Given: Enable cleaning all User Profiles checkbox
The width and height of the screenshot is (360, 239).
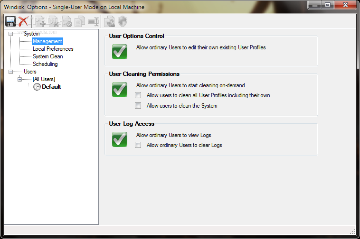Looking at the screenshot, I should pos(138,95).
